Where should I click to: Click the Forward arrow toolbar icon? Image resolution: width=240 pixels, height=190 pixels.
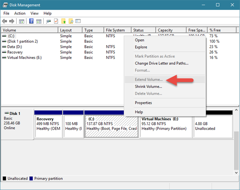pyautogui.click(x=12, y=21)
